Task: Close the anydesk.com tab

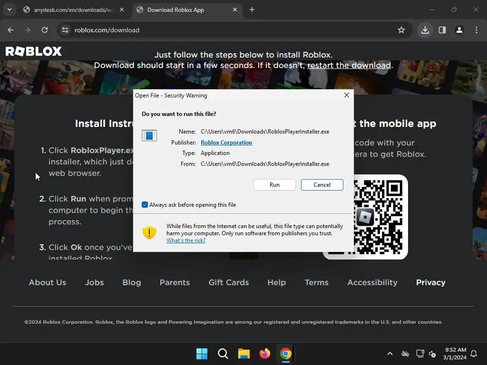Action: [x=122, y=10]
